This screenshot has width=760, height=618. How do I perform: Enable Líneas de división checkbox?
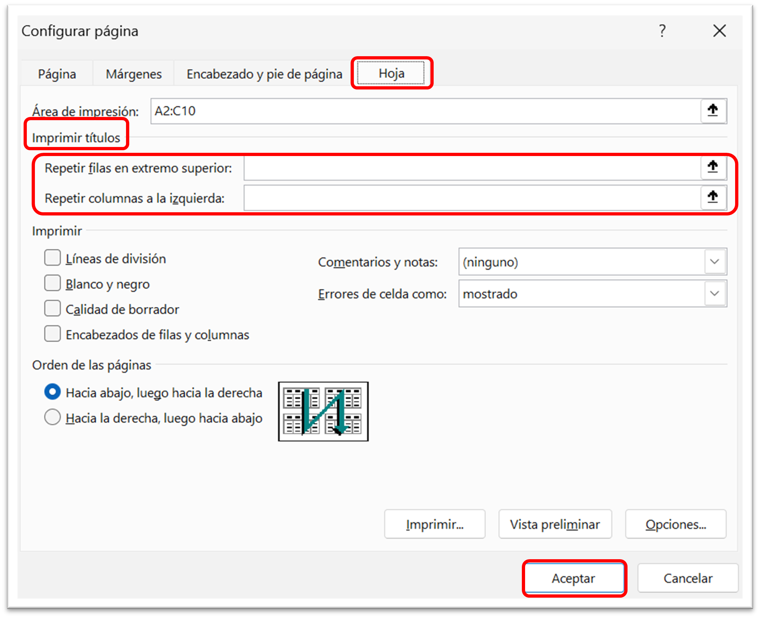click(x=52, y=258)
